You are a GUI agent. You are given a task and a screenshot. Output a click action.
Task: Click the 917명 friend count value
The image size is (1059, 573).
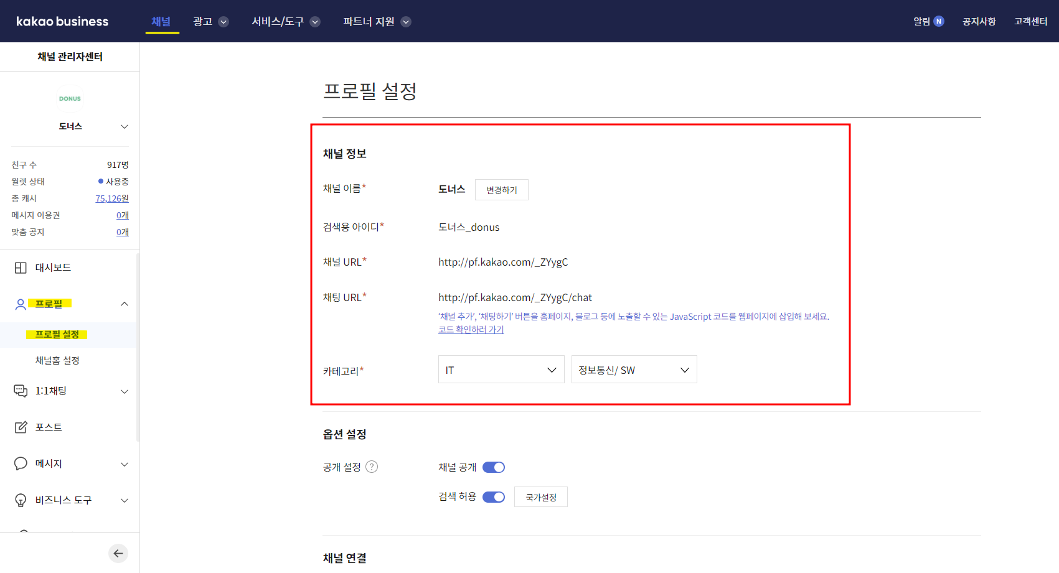coord(118,165)
